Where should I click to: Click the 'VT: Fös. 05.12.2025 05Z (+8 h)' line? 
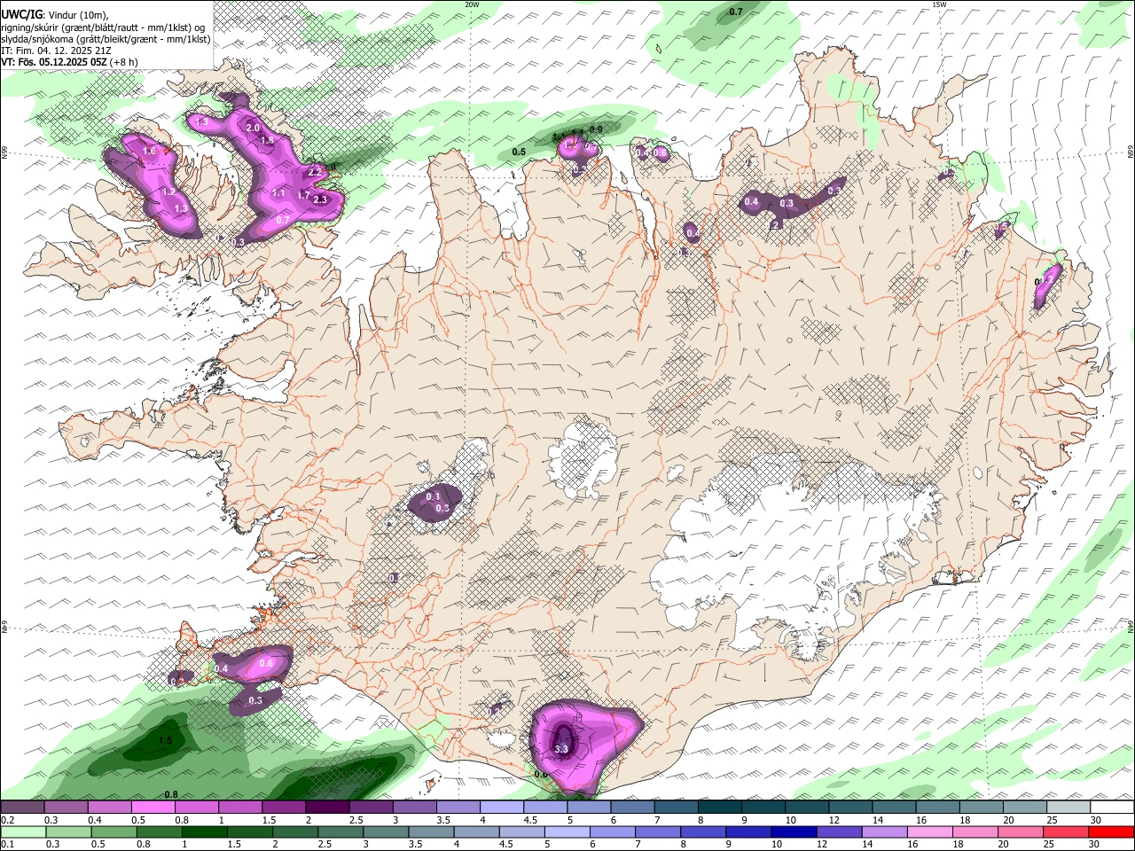(x=69, y=63)
